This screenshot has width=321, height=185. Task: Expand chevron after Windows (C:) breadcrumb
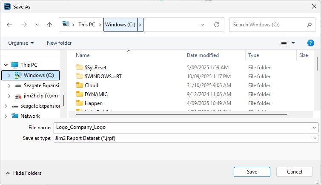140,25
